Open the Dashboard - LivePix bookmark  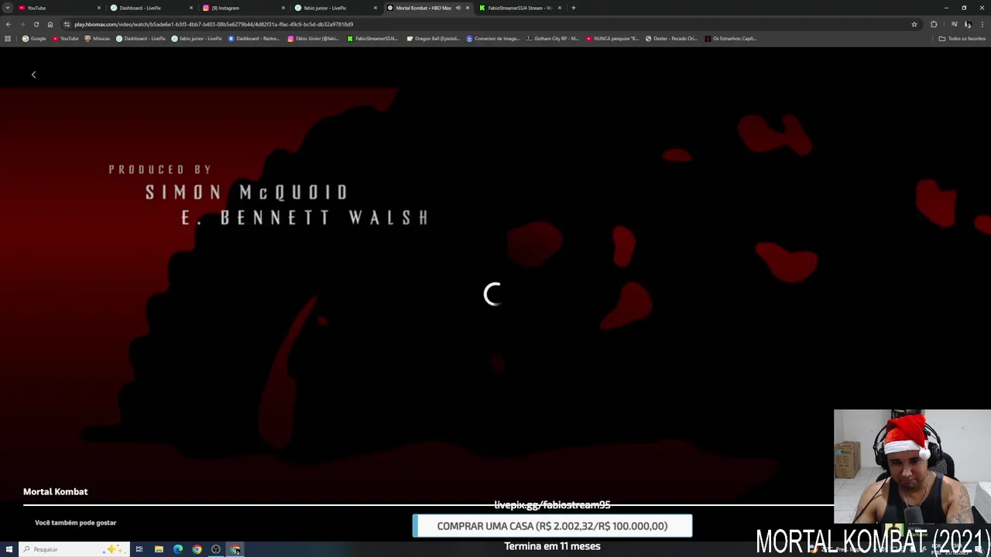141,38
